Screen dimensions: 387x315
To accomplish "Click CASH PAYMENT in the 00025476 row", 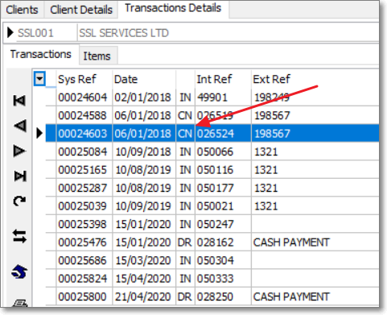I will 291,242.
